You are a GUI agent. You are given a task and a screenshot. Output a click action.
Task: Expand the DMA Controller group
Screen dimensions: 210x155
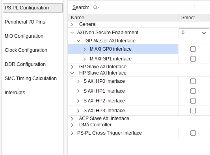72,125
